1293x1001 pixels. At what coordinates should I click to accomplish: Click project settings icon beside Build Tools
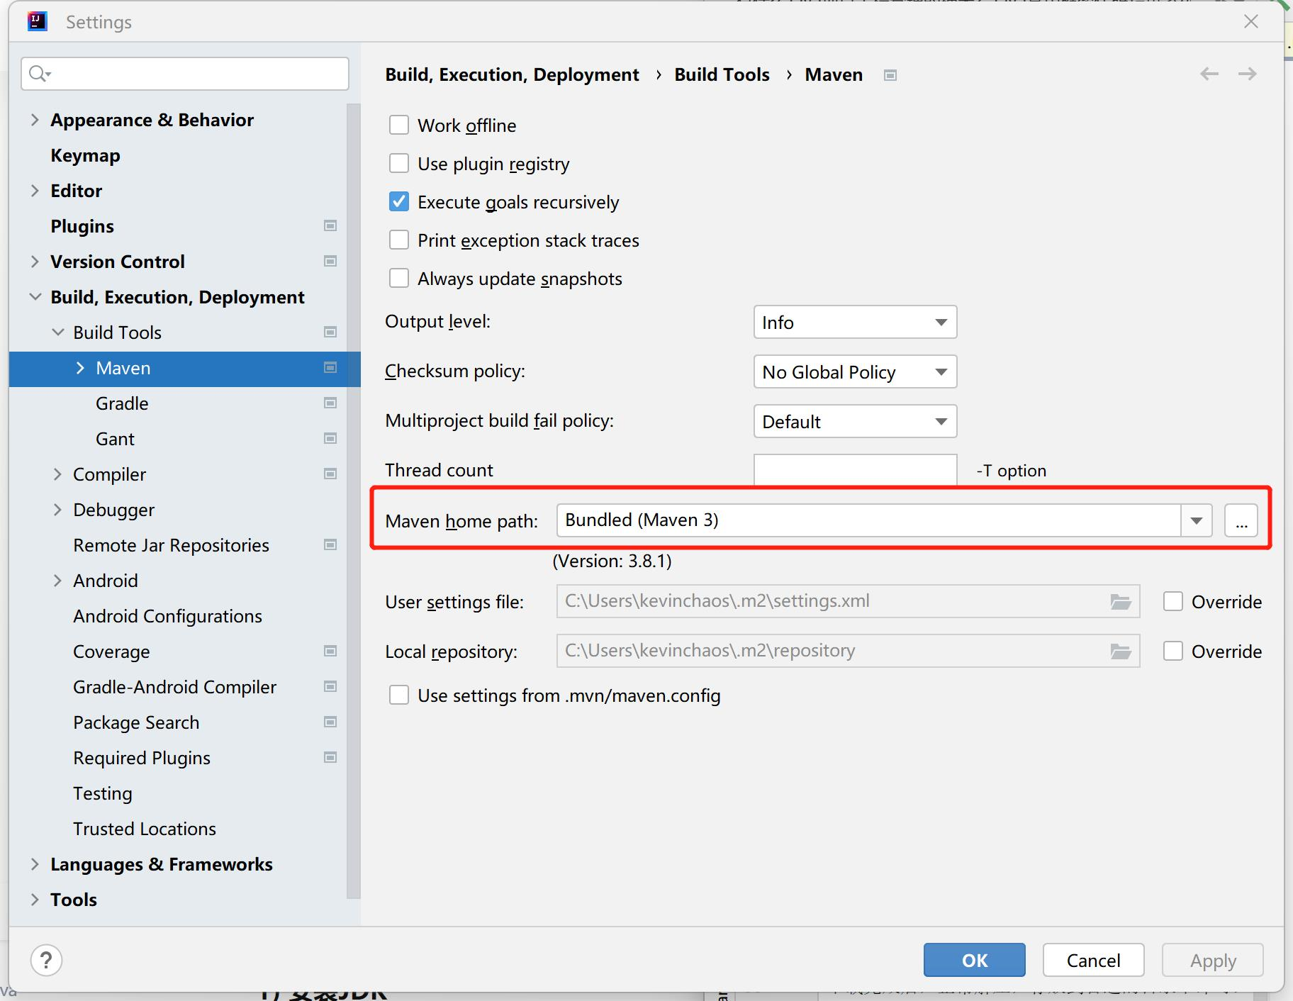[x=330, y=332]
